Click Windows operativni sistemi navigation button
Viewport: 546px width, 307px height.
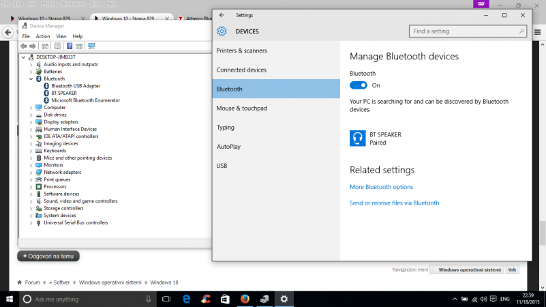(468, 269)
